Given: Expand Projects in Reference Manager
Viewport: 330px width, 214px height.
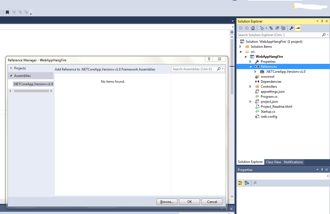Looking at the screenshot, I should 11,68.
